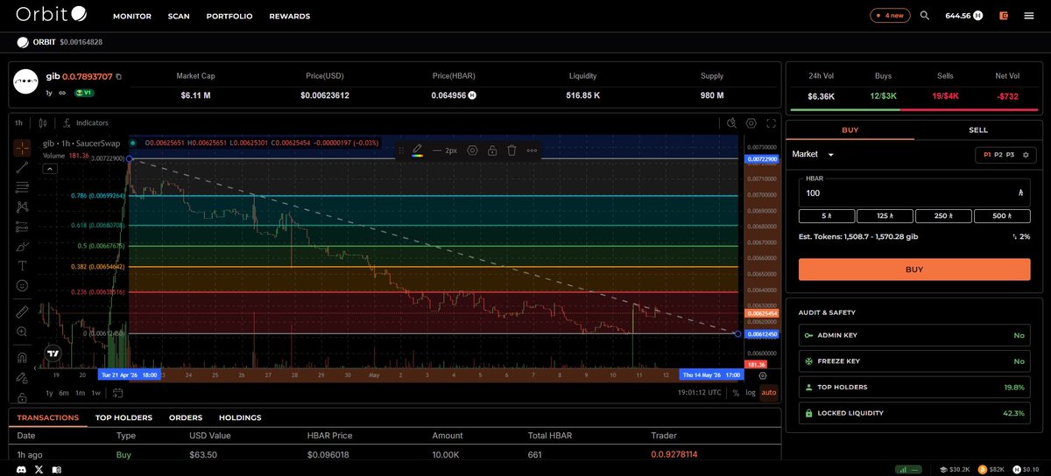Open chart quick search icon

click(x=732, y=123)
